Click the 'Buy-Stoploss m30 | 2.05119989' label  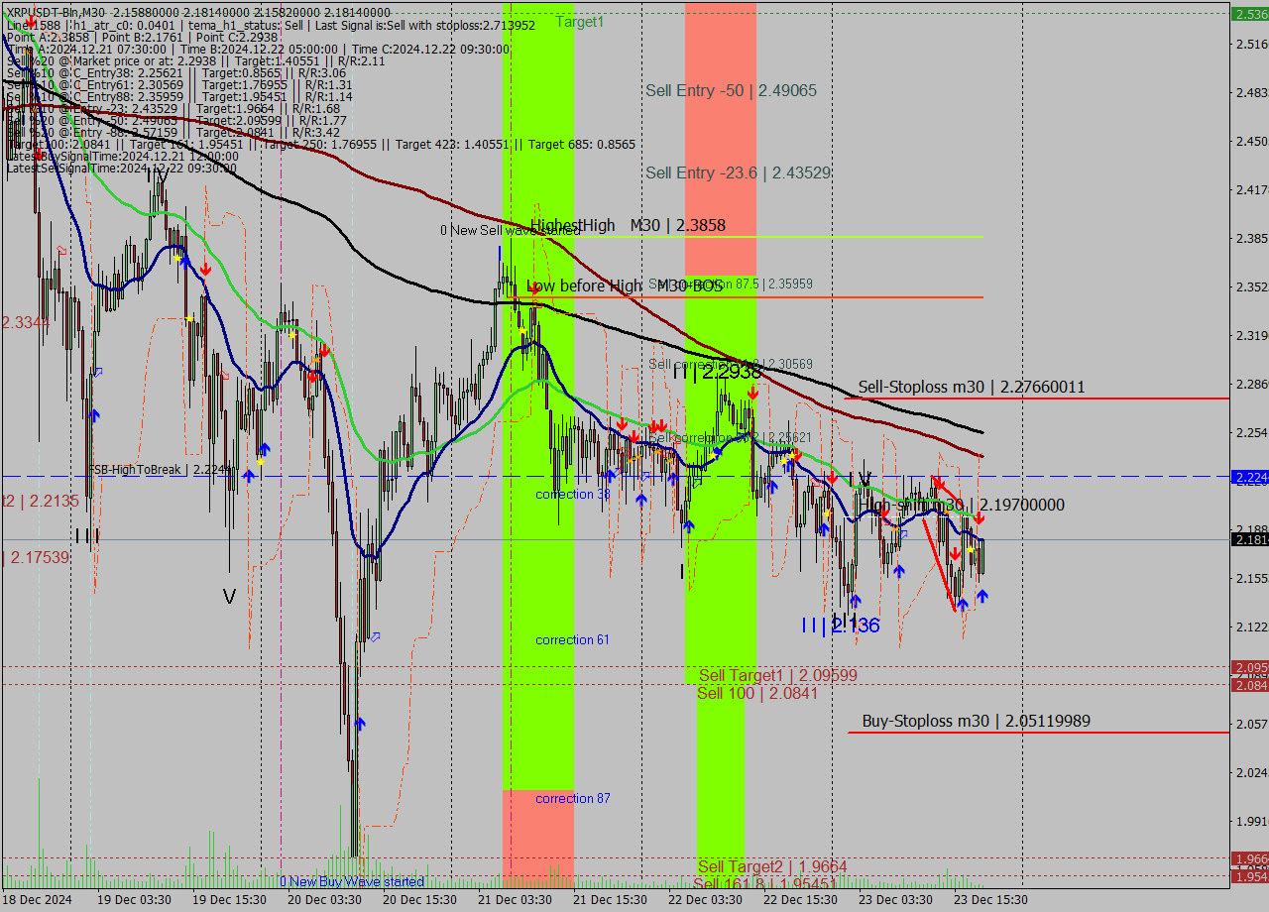[977, 722]
